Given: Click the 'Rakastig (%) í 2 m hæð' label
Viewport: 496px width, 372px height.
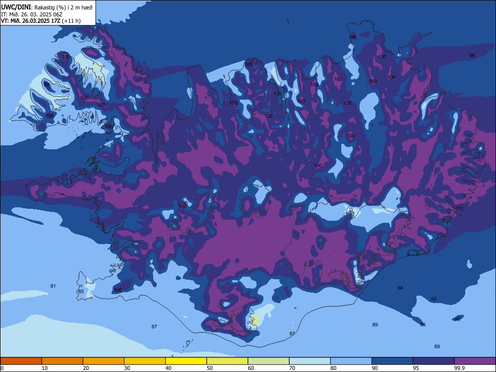Looking at the screenshot, I should point(63,7).
